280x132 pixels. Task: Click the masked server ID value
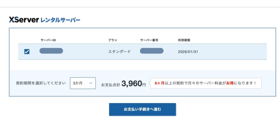[x=51, y=51]
